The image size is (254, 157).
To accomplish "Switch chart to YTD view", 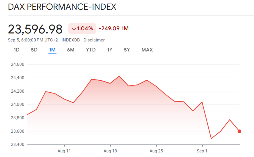I will click(91, 50).
